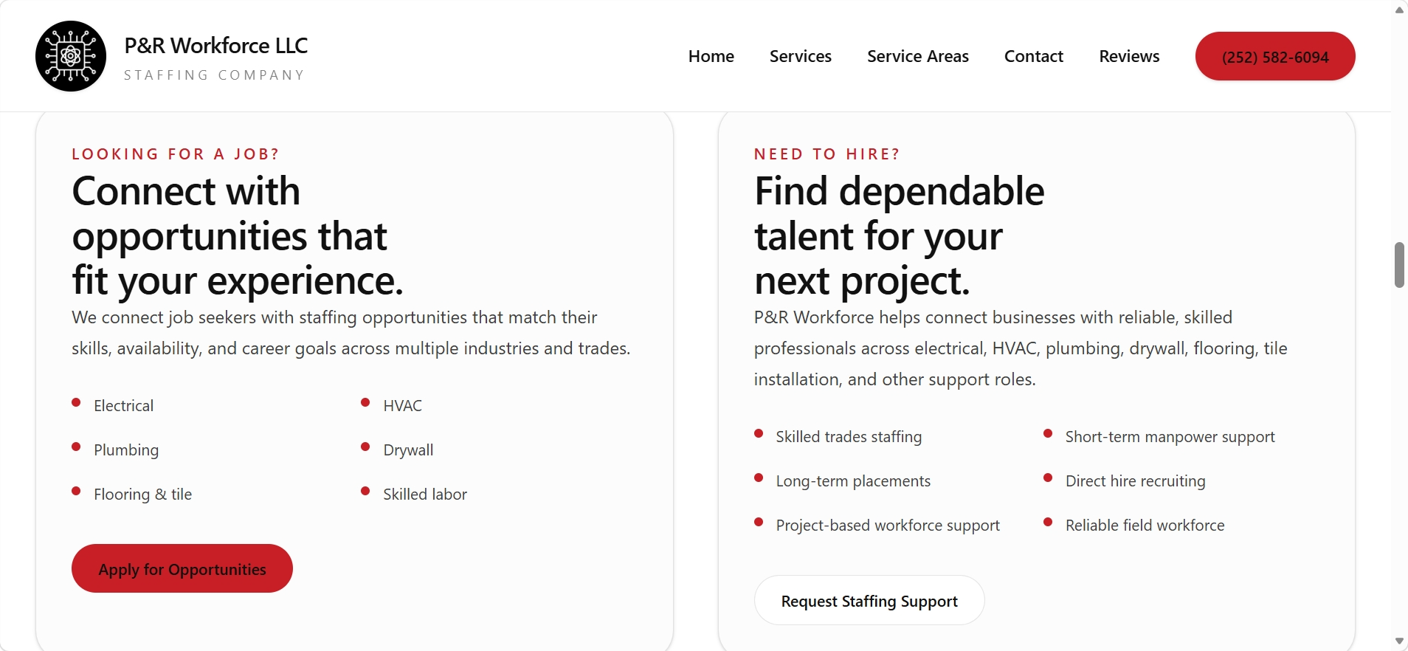This screenshot has width=1408, height=651.
Task: View the Reviews section
Action: tap(1129, 56)
